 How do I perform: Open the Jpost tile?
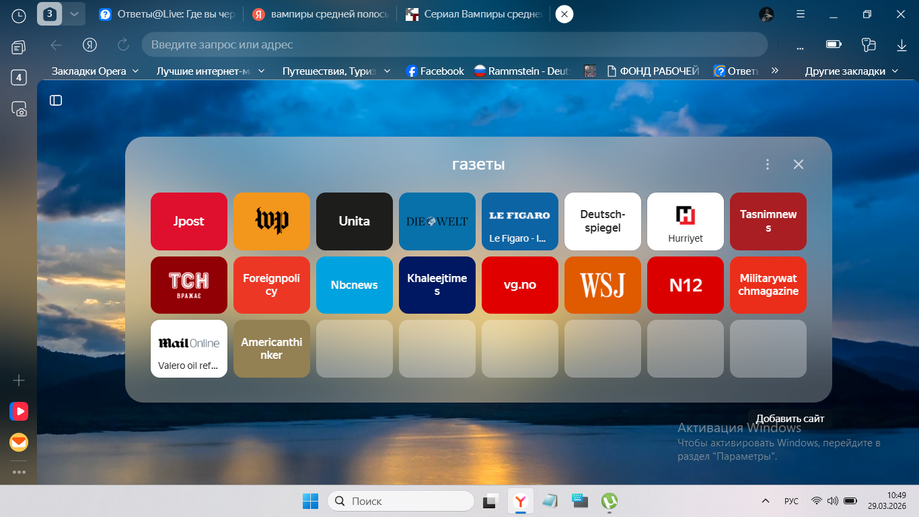pos(189,221)
